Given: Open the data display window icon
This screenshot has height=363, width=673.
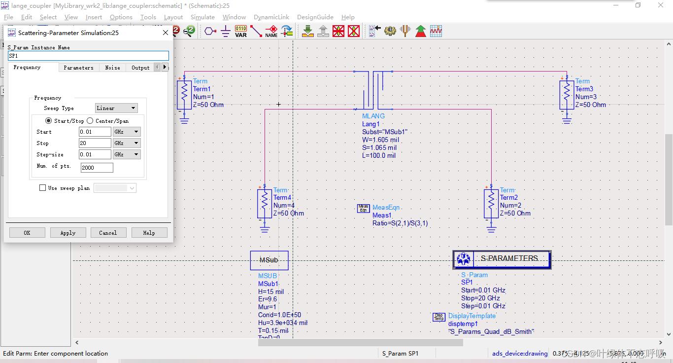Looking at the screenshot, I should tap(436, 31).
